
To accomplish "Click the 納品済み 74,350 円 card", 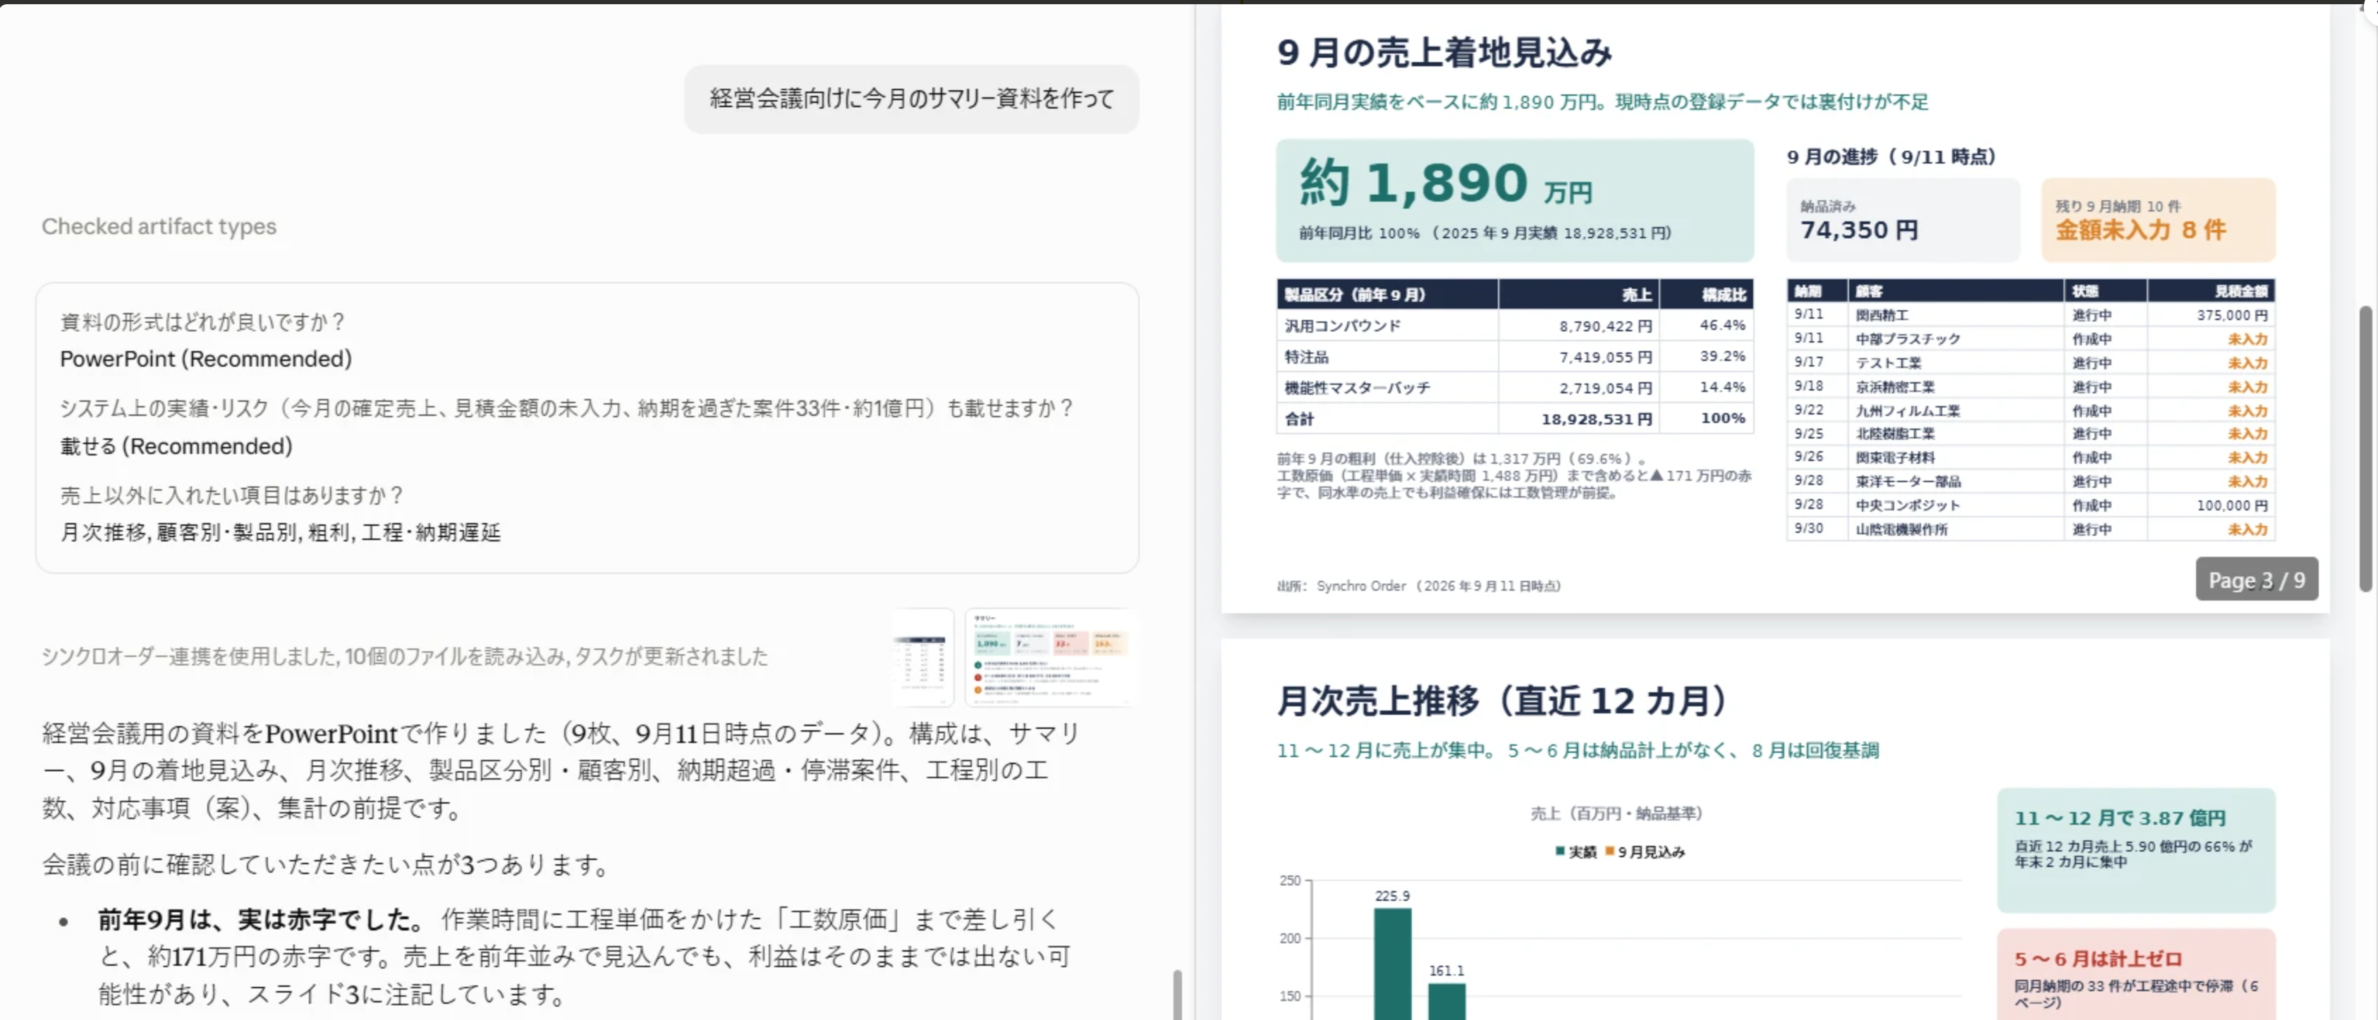I will (1903, 220).
